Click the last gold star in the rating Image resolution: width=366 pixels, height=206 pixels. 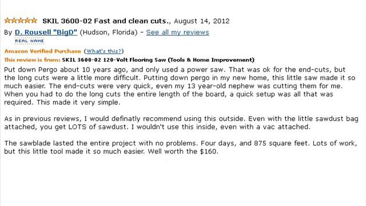coord(34,21)
